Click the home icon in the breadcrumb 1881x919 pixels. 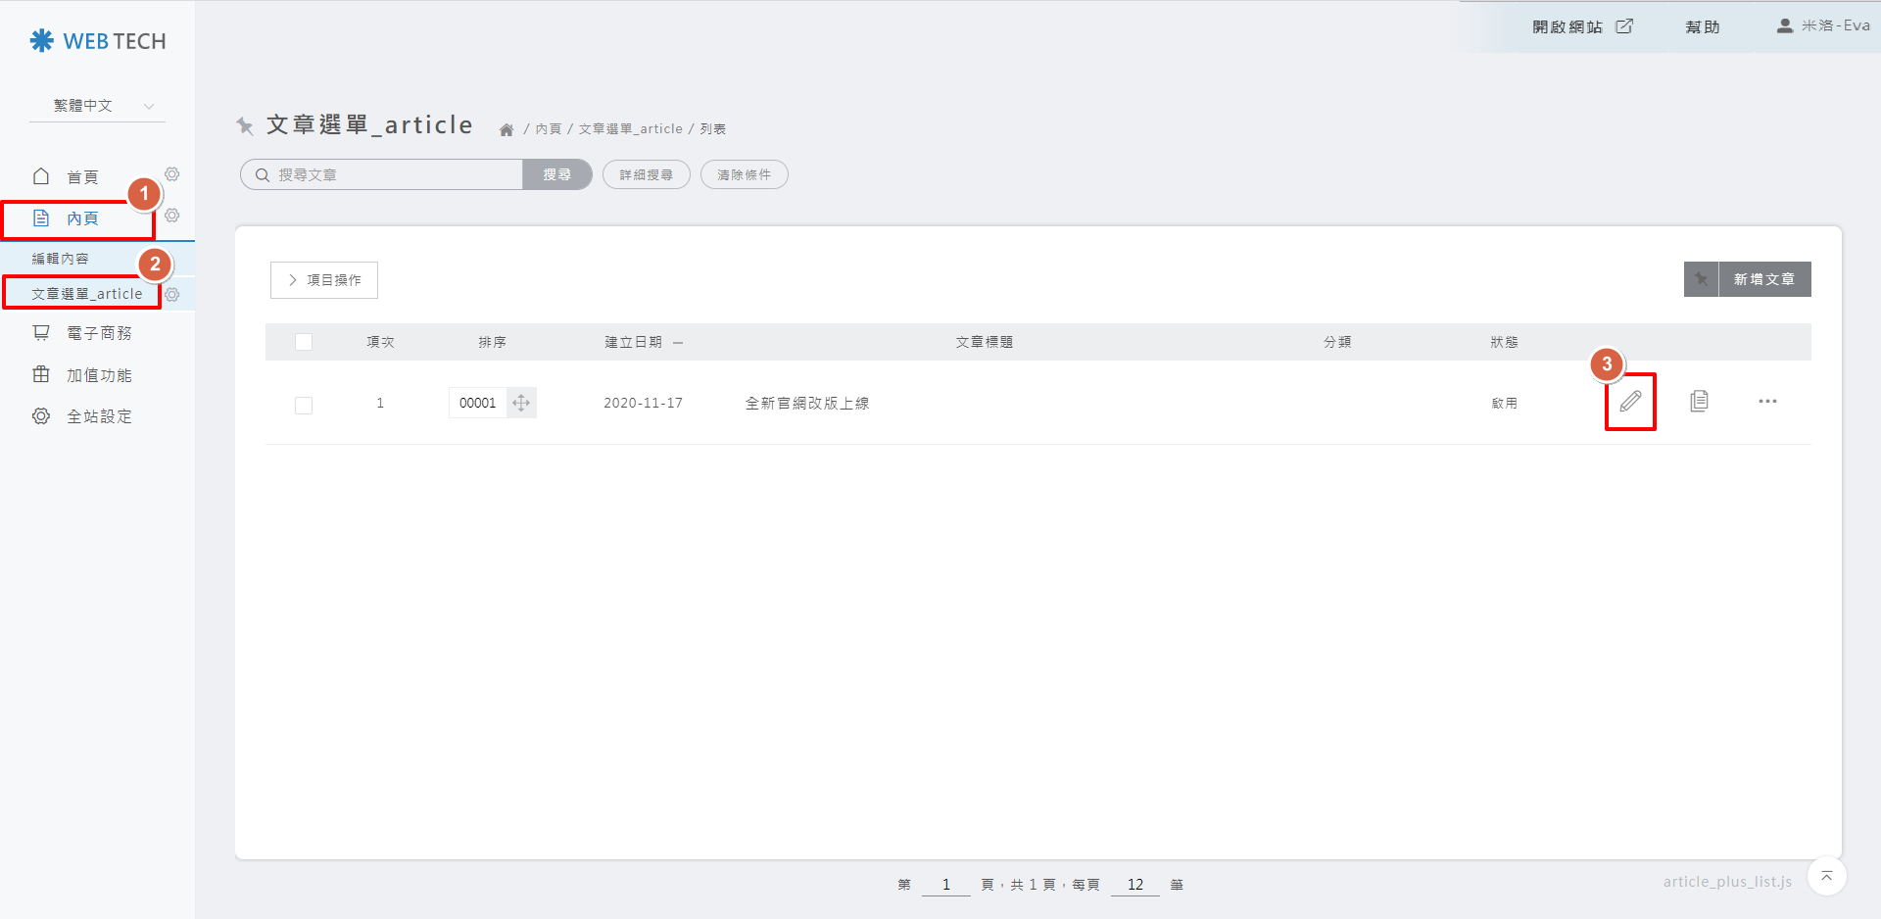pos(506,129)
